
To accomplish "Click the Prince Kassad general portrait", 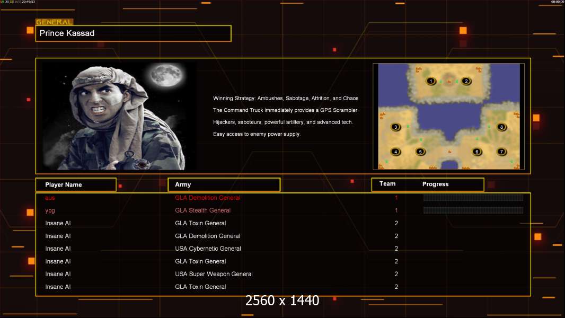I will (x=119, y=116).
